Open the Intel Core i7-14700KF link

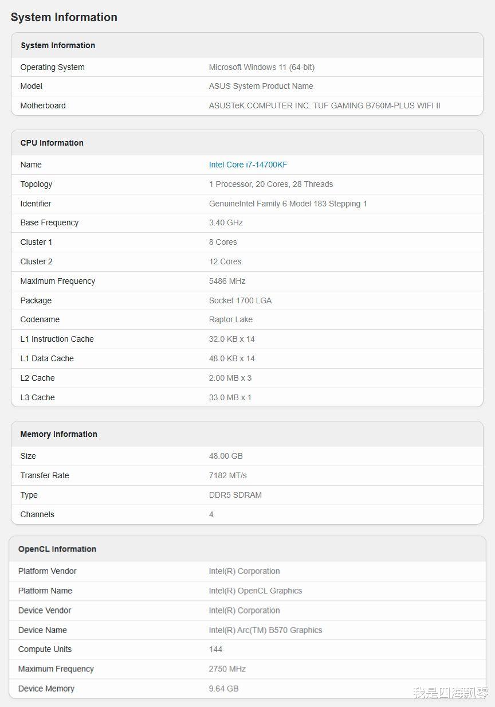pos(247,165)
